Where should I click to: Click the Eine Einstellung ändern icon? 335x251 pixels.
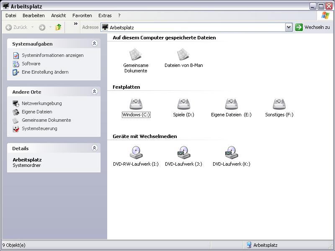(x=16, y=72)
